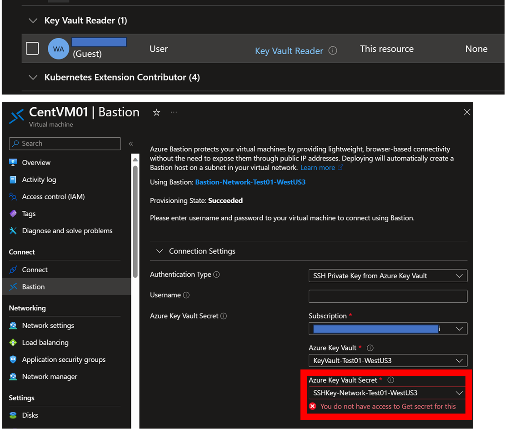Open the more options ellipsis next to the title
This screenshot has width=505, height=429.
174,112
